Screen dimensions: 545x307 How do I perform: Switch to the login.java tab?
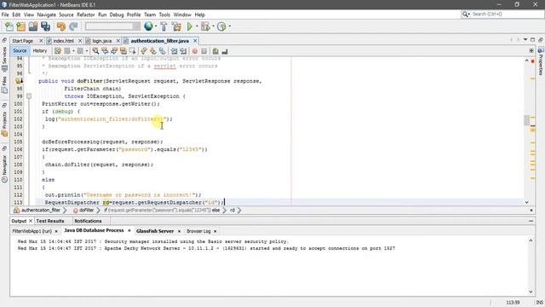pyautogui.click(x=102, y=41)
